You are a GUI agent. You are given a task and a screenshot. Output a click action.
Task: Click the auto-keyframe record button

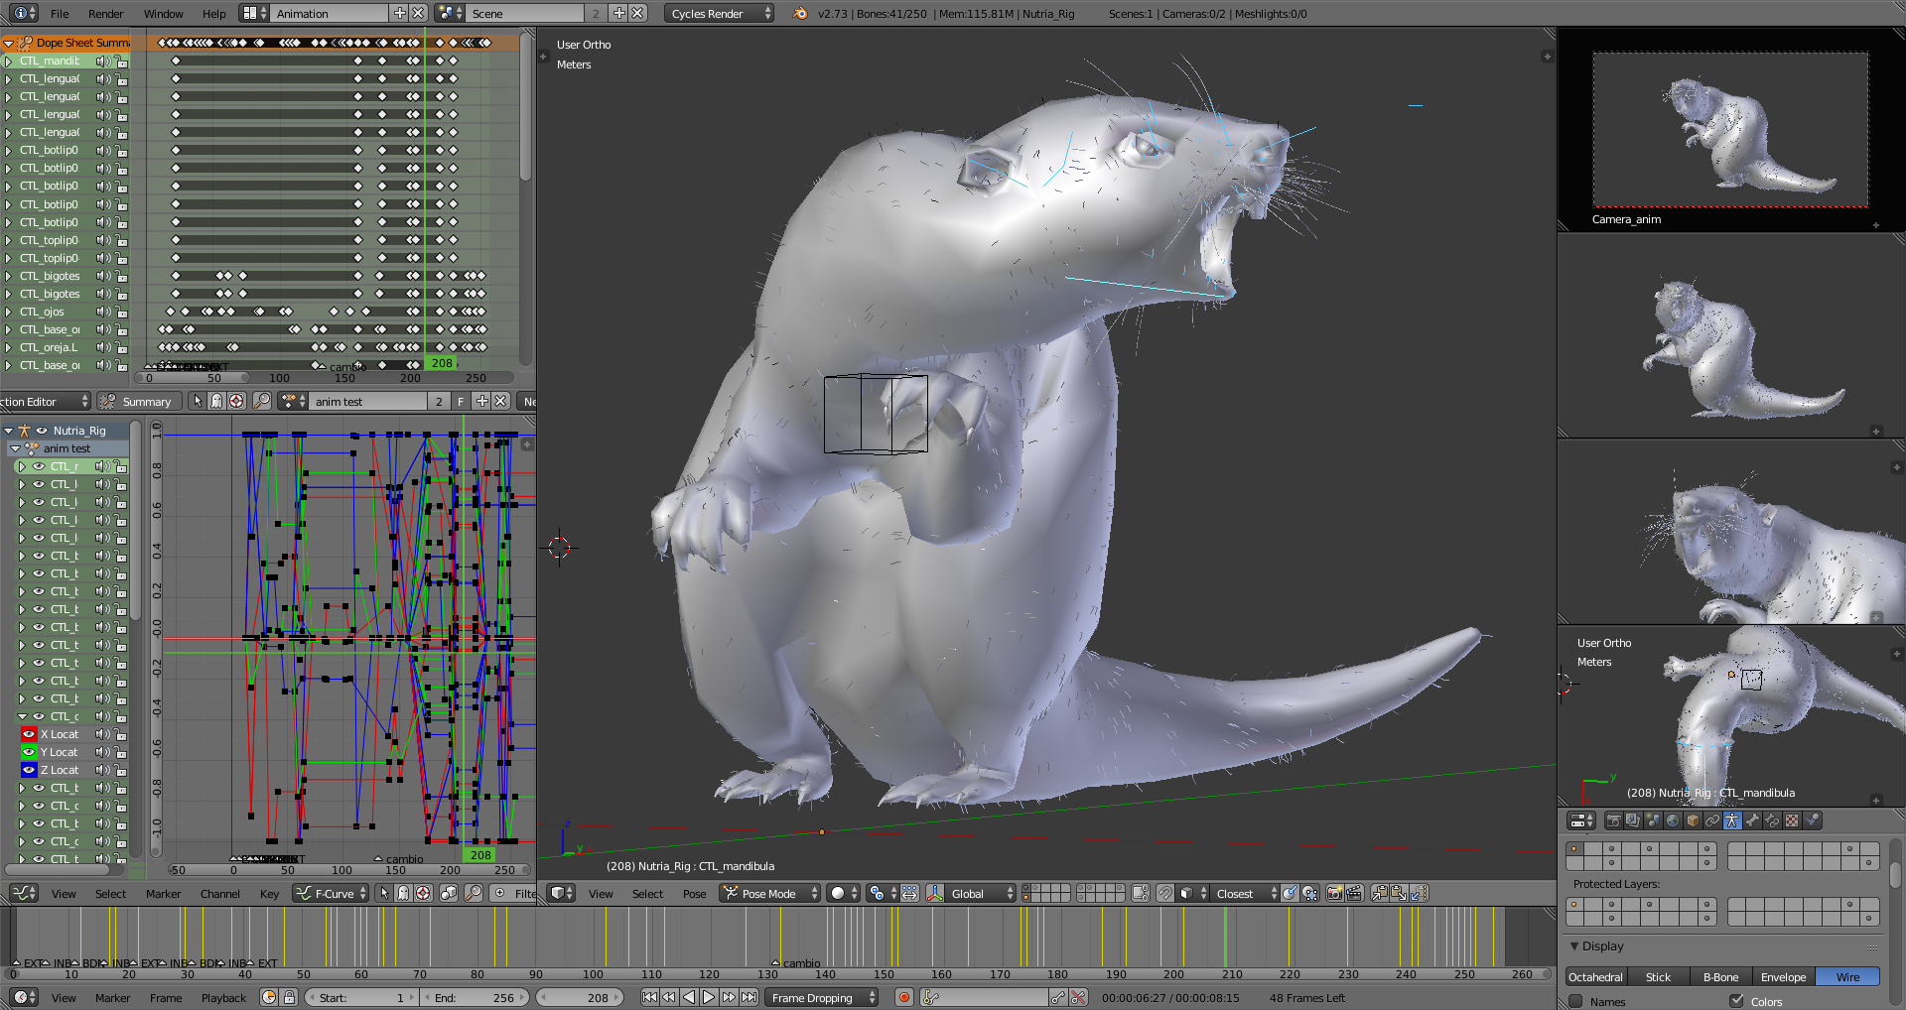(903, 998)
